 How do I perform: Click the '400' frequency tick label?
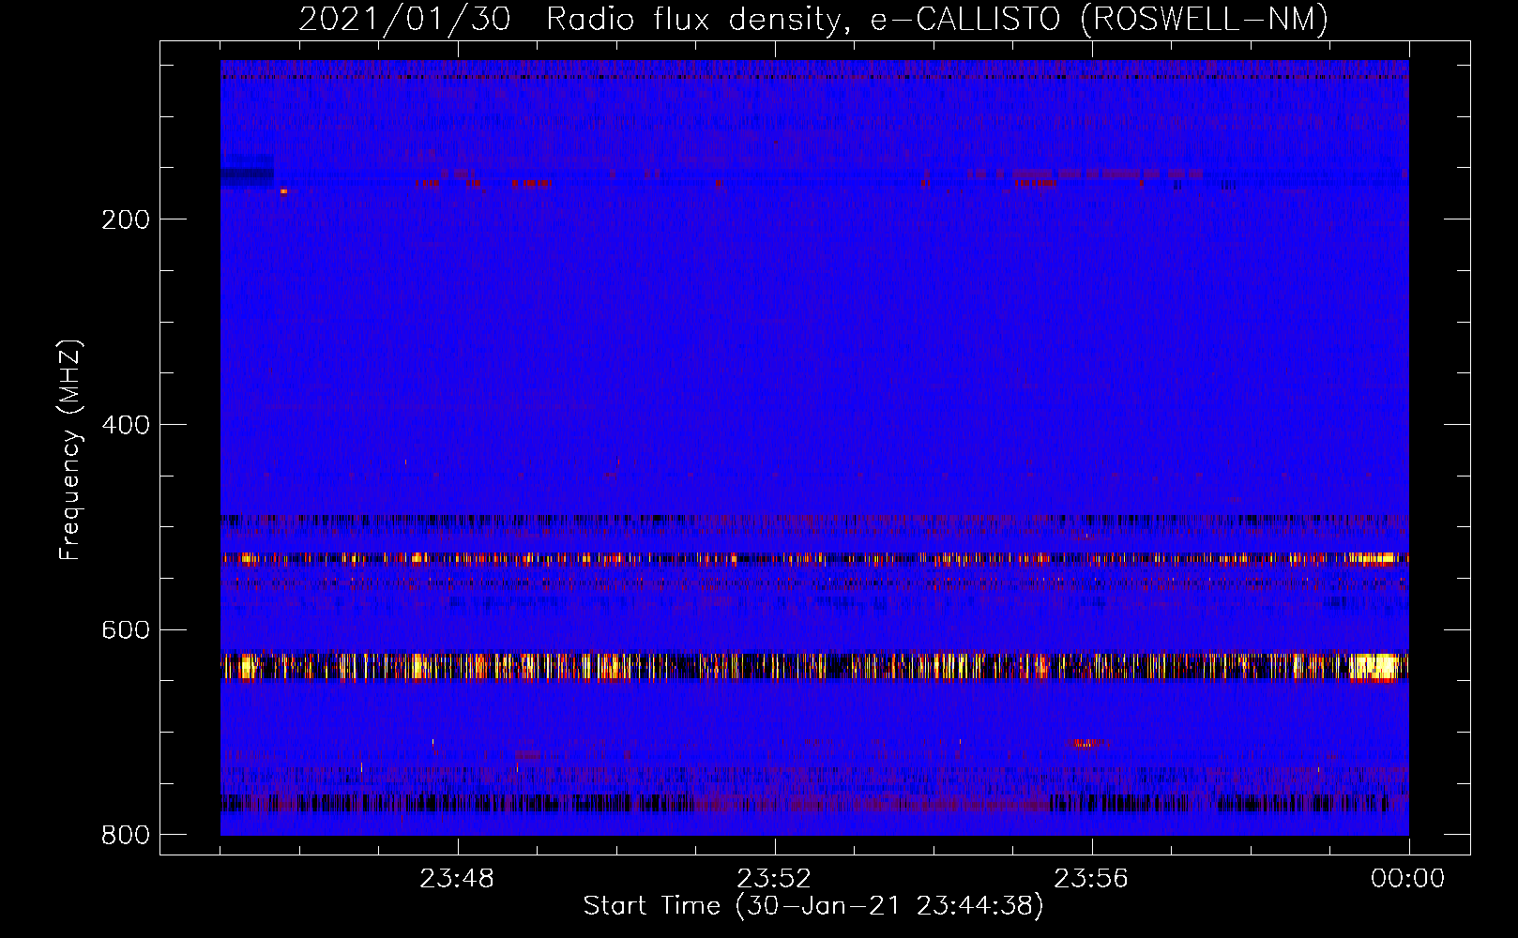(x=126, y=425)
